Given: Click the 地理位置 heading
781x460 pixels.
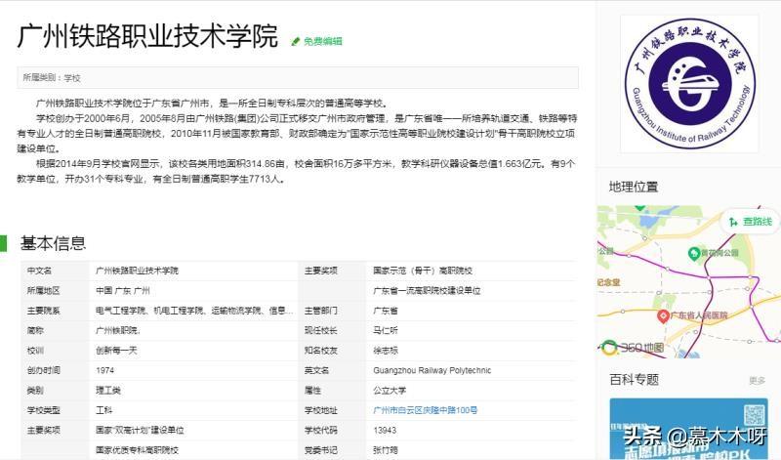Looking at the screenshot, I should tap(634, 187).
